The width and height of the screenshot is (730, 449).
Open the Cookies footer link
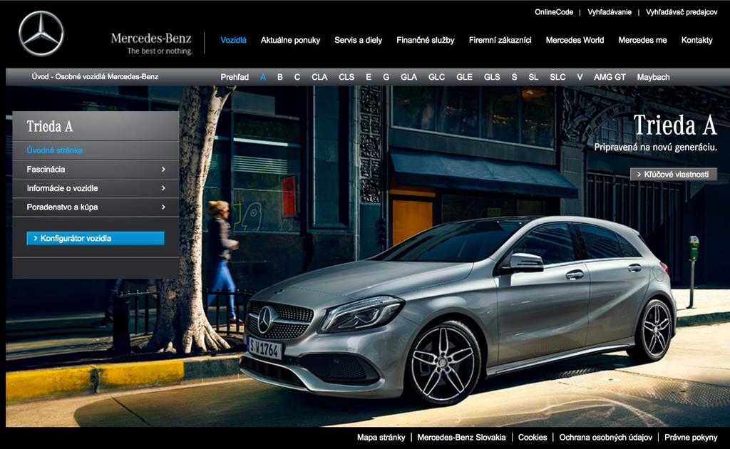pyautogui.click(x=533, y=438)
